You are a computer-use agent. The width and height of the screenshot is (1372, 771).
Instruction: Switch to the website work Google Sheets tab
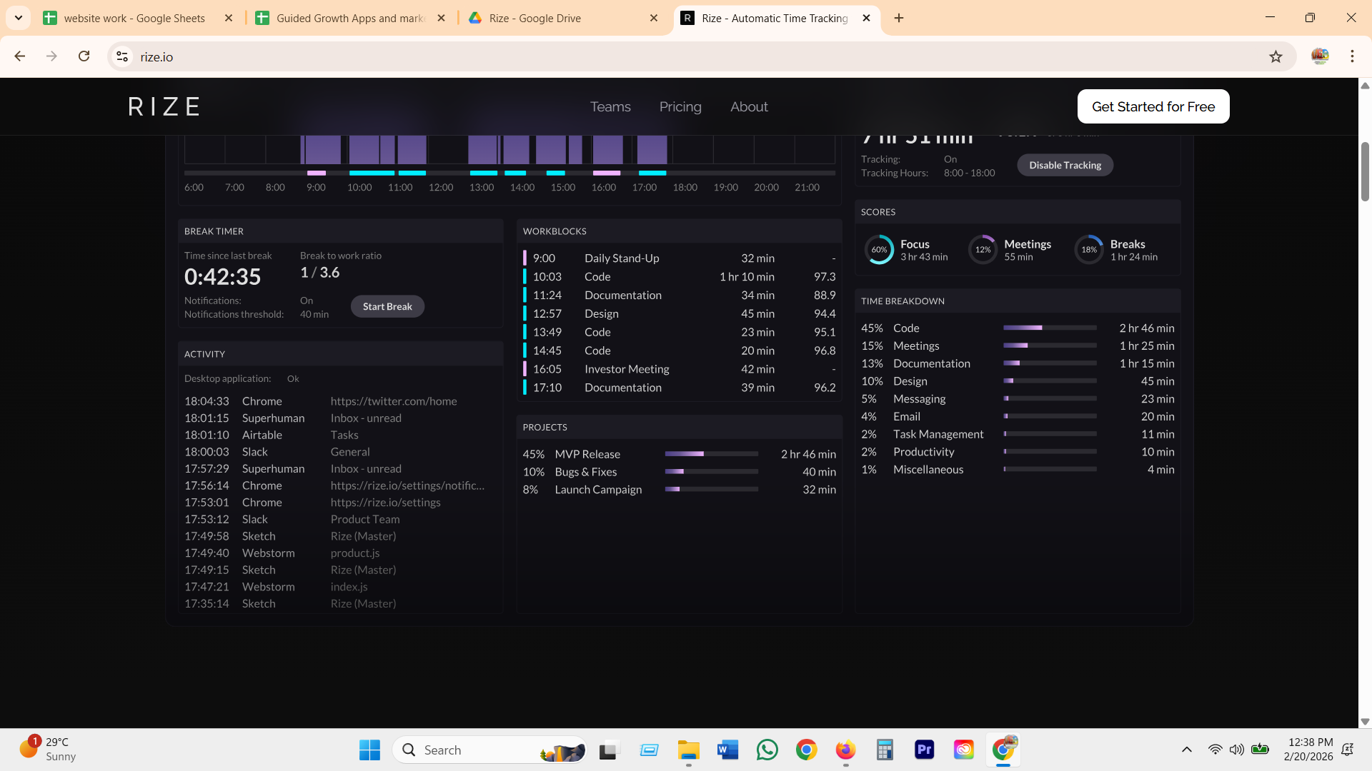click(x=136, y=18)
